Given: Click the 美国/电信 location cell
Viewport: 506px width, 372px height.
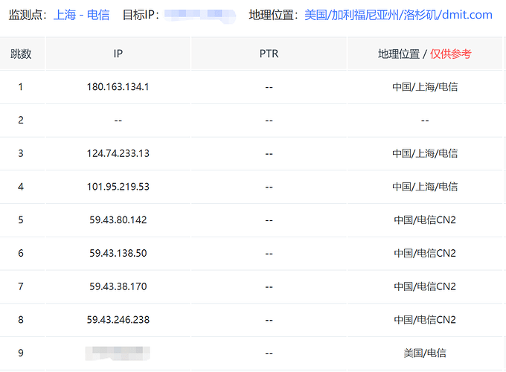Looking at the screenshot, I should [x=425, y=353].
